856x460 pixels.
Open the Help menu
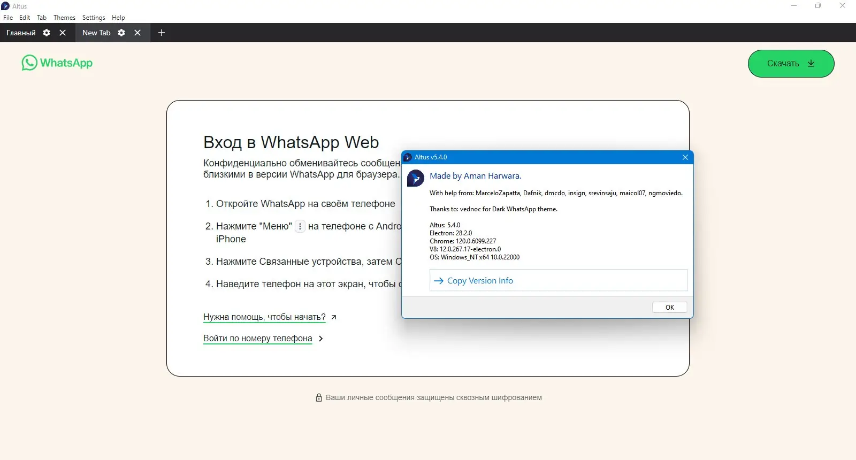tap(118, 18)
